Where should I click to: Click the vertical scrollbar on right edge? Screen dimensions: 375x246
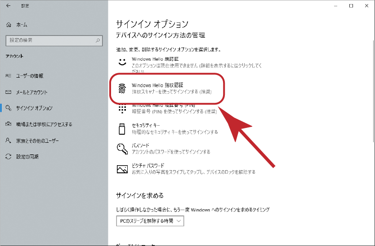[x=373, y=91]
